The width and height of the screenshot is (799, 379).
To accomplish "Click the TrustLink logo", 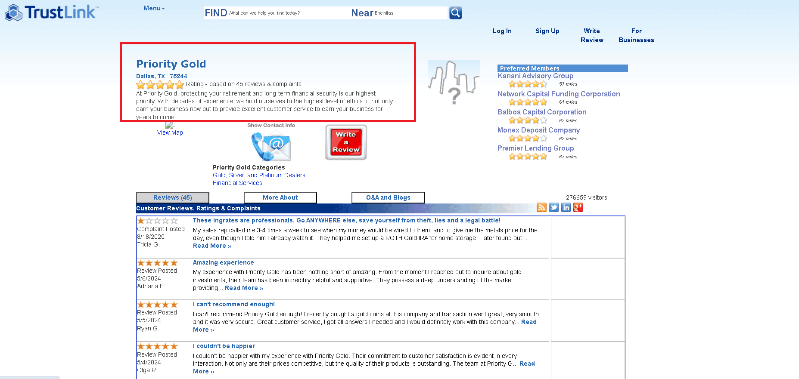I will [51, 12].
